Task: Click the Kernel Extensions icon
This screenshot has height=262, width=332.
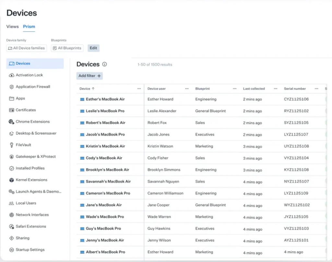Action: 12,180
